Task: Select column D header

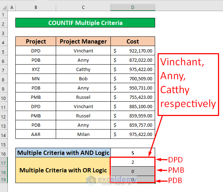Action: tap(133, 7)
